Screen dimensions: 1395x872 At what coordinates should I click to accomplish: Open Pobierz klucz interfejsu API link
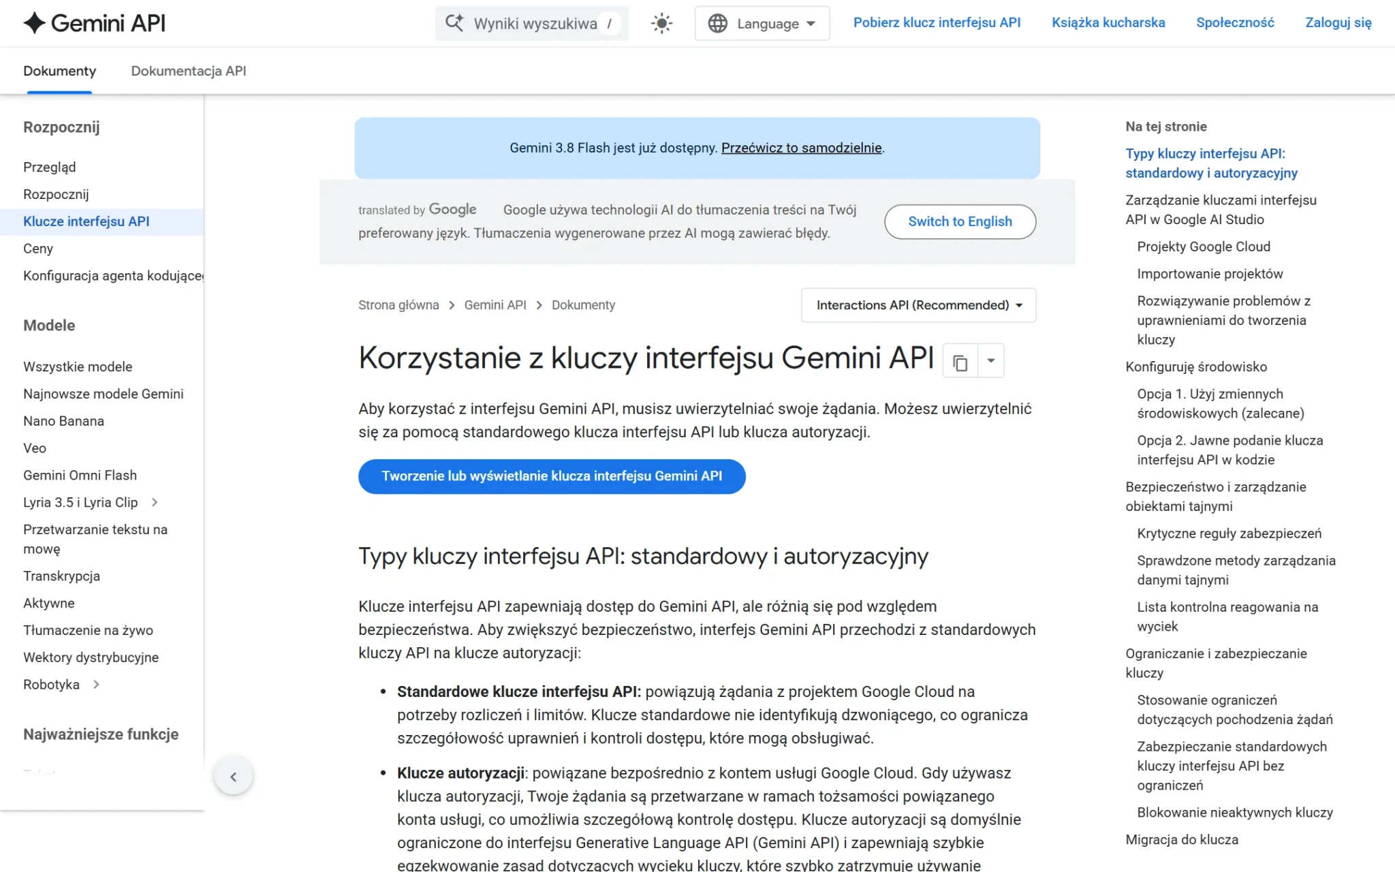point(937,22)
